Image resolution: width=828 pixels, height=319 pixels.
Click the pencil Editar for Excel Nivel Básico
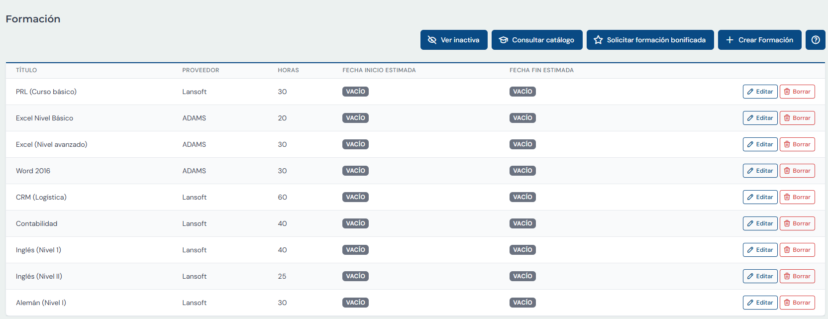(x=760, y=118)
